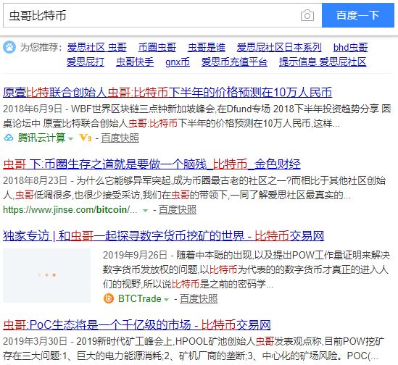
Task: Open suggested search gnx币
Action: pos(178,62)
